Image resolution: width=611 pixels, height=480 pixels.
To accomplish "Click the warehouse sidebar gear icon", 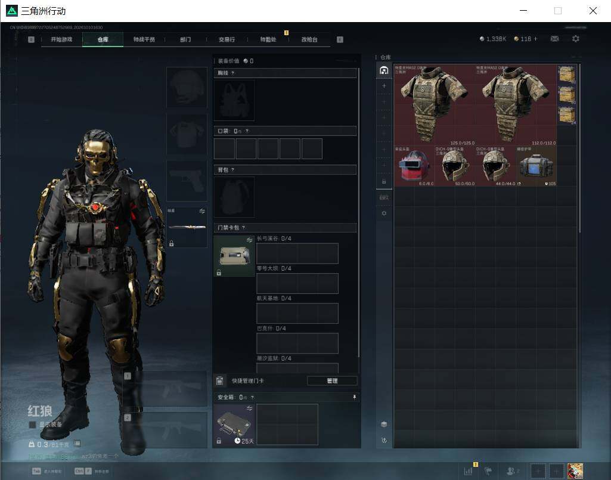I will [384, 213].
